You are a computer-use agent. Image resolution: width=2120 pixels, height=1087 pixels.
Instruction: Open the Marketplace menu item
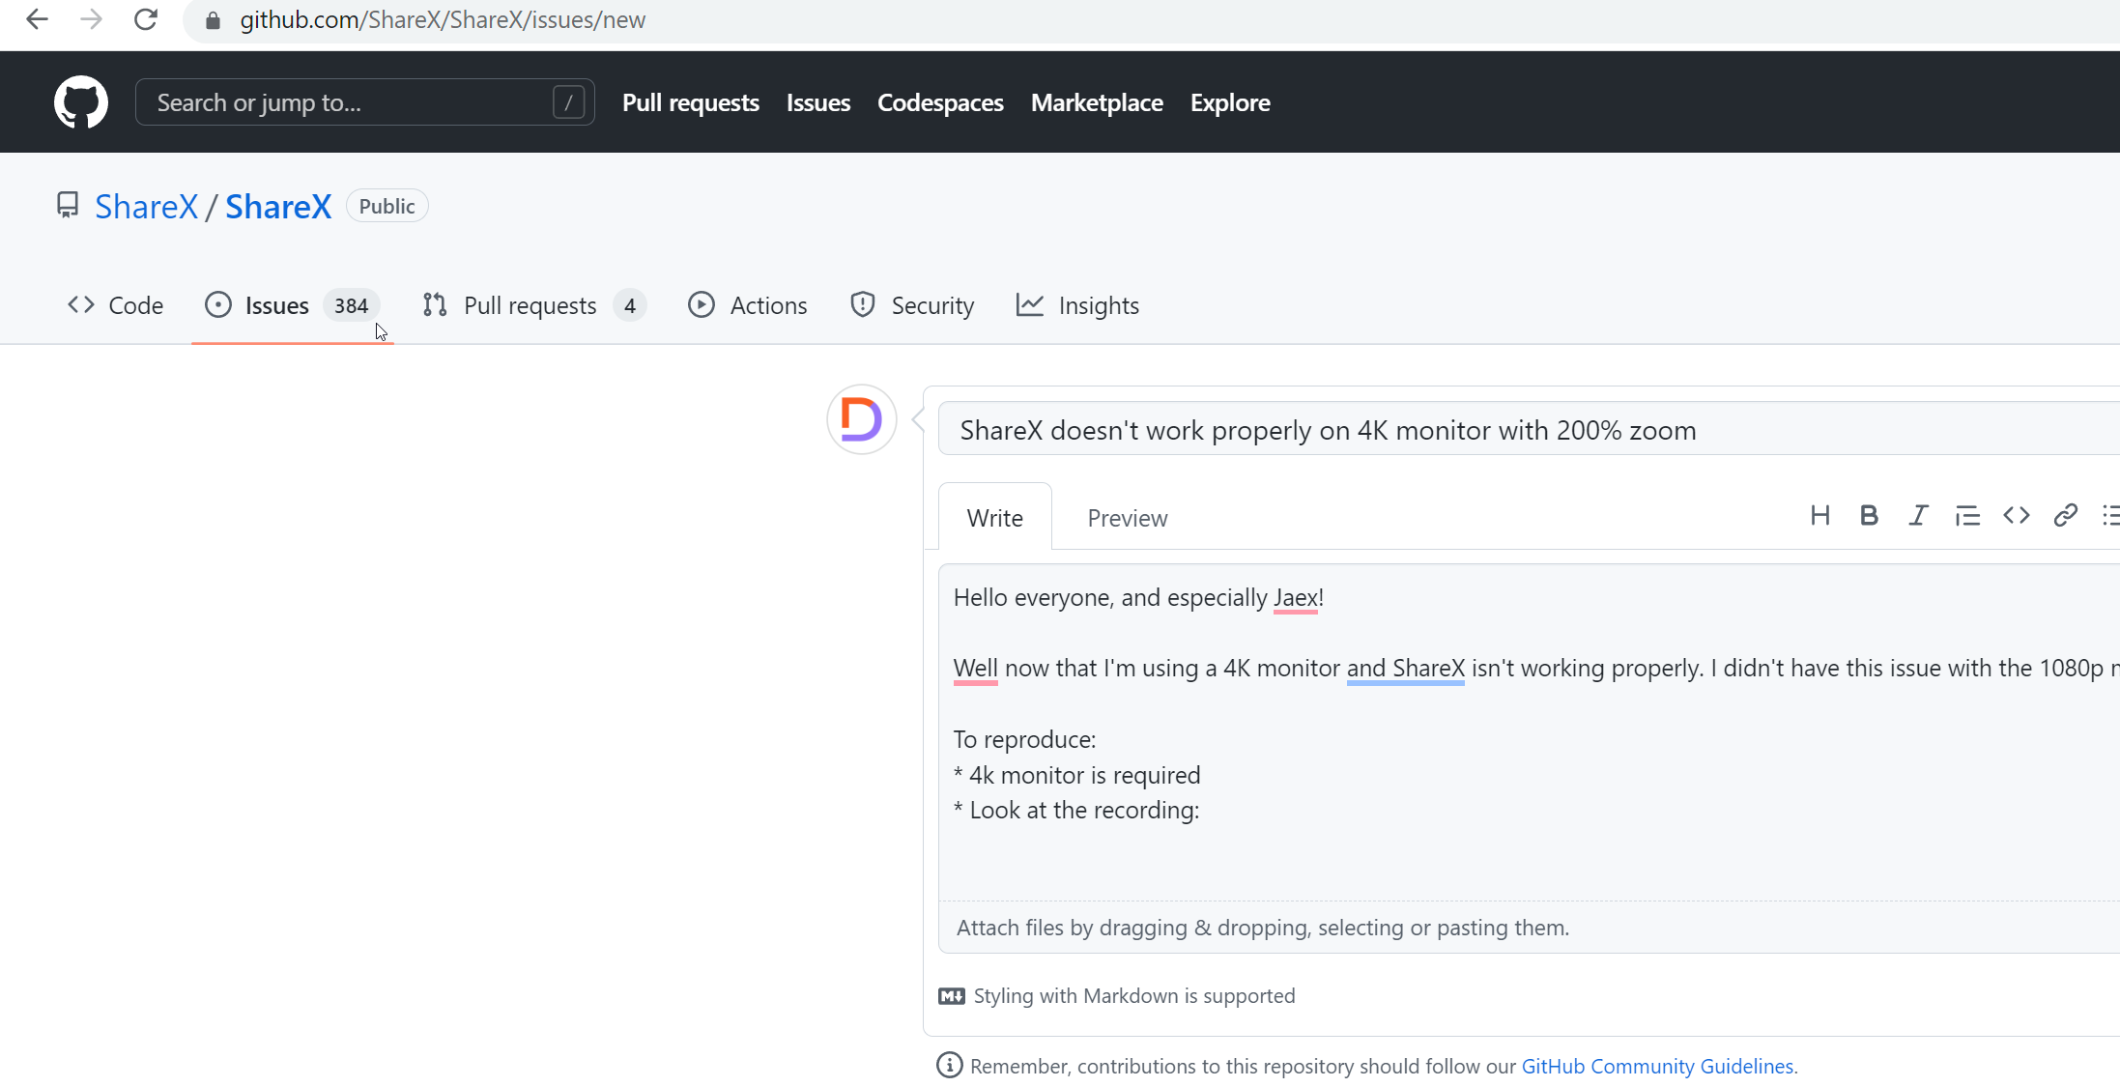pyautogui.click(x=1097, y=101)
